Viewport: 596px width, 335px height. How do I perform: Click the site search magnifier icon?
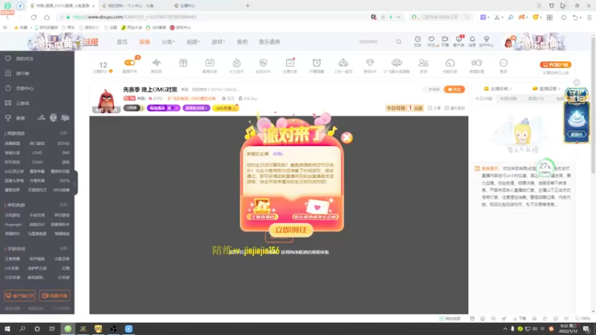click(x=399, y=42)
